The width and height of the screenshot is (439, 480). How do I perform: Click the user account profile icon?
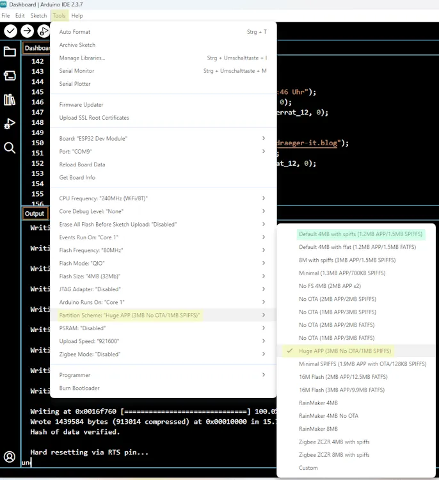10,457
